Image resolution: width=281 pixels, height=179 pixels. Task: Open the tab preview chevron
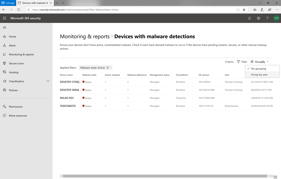[x=63, y=3]
